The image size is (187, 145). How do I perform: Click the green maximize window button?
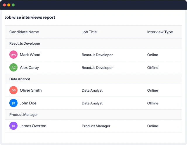tap(13, 5)
